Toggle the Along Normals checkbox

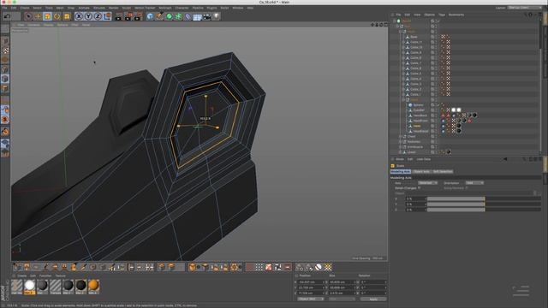coord(467,188)
